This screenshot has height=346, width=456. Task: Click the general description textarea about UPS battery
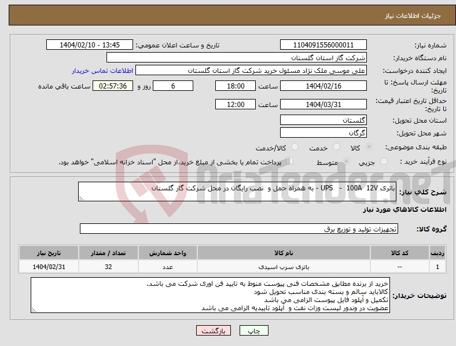coord(237,192)
